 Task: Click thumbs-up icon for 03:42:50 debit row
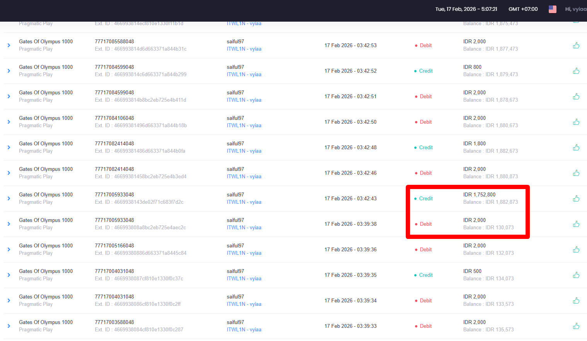pyautogui.click(x=576, y=122)
